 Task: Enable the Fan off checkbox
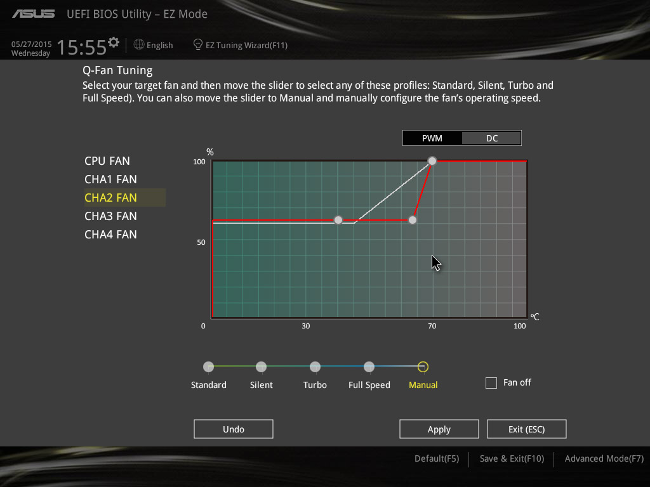(491, 382)
